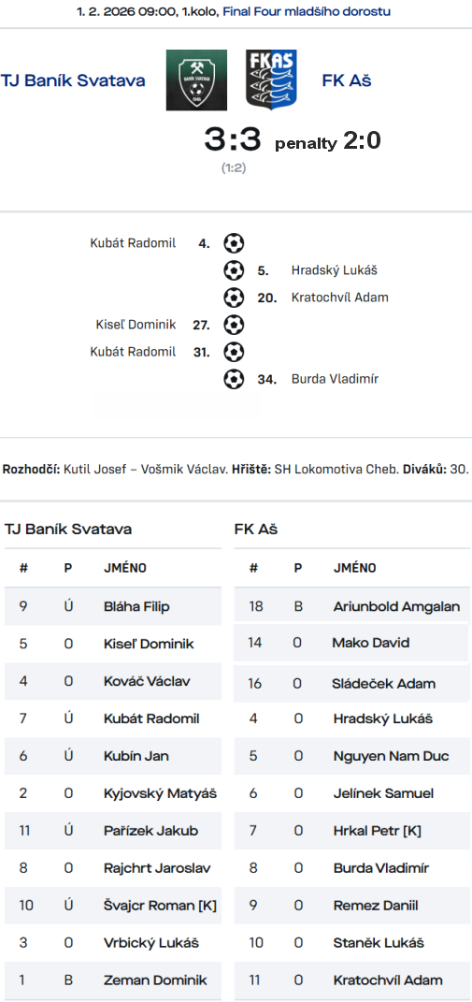Click the goal ball icon at minute 31
The image size is (472, 1002).
pyautogui.click(x=234, y=352)
